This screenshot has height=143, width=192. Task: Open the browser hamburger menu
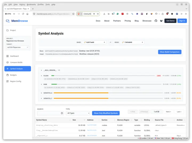(186, 14)
